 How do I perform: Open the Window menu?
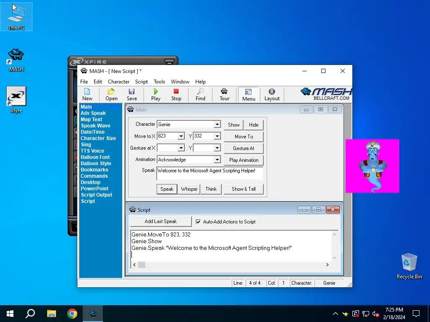[x=180, y=82]
